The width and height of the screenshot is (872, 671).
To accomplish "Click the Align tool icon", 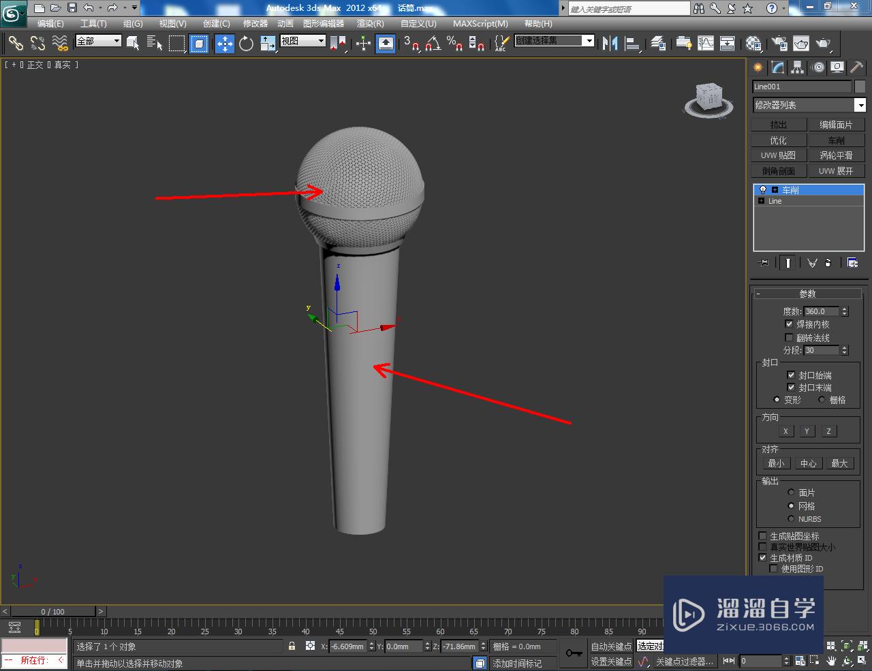I will [633, 44].
